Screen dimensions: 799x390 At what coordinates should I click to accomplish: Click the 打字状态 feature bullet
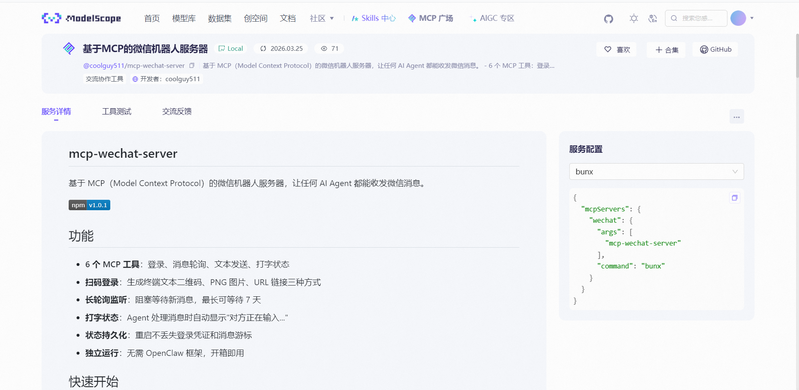[x=186, y=318]
